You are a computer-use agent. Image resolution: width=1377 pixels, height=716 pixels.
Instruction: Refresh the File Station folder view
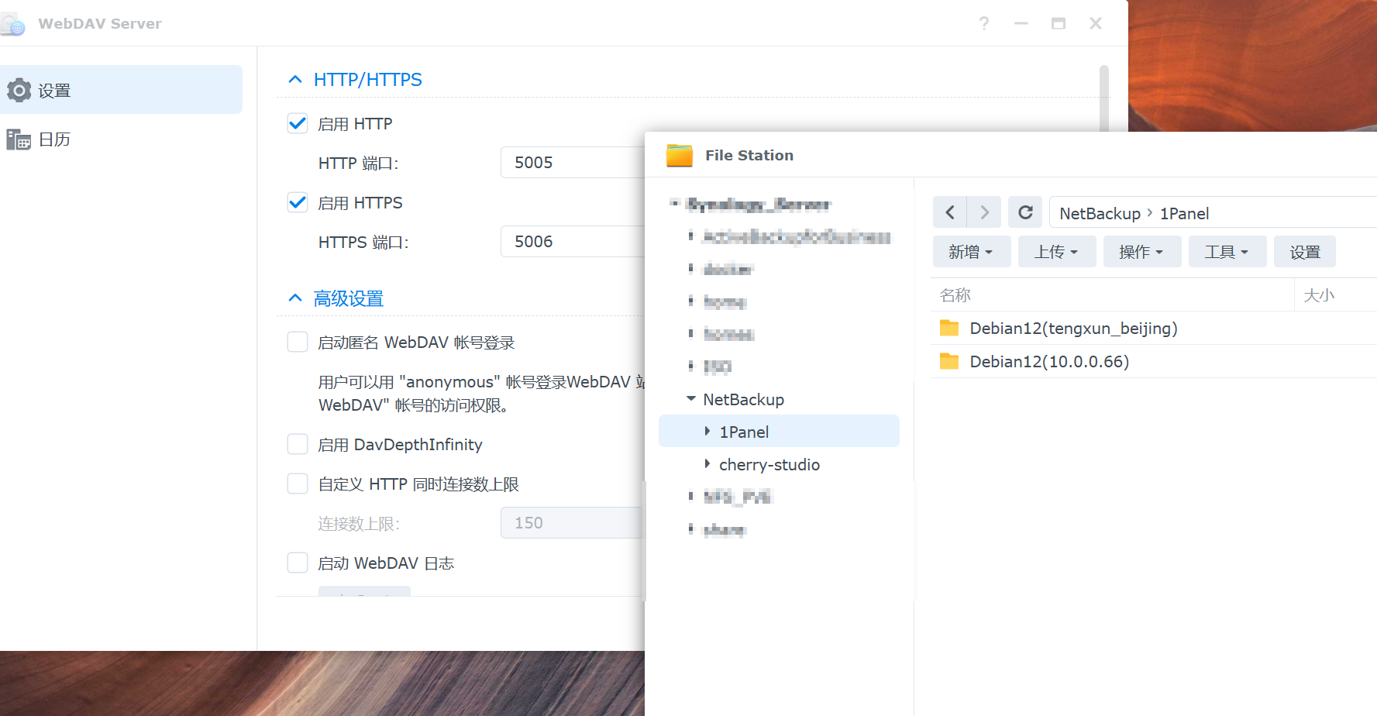coord(1025,212)
